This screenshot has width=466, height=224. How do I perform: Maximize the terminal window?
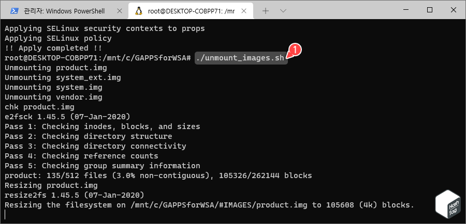(x=429, y=10)
